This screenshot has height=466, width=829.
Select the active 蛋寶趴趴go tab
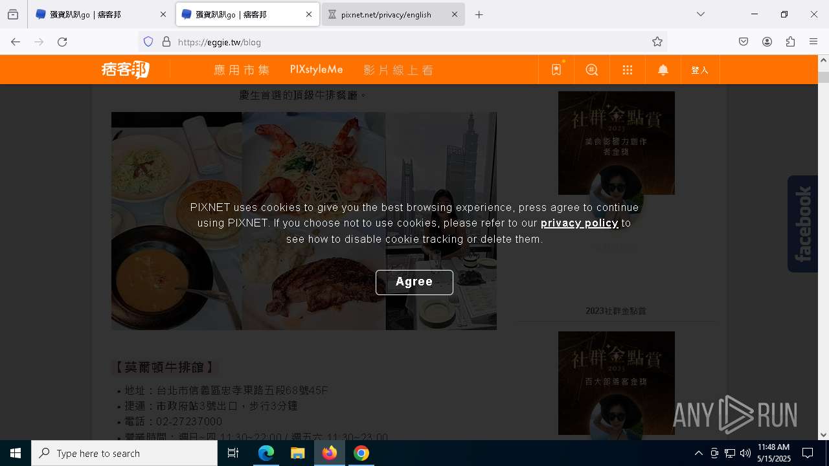point(247,14)
